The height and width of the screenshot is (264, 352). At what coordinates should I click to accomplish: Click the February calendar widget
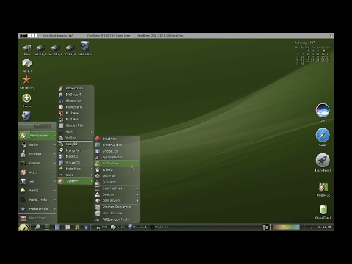click(x=312, y=53)
